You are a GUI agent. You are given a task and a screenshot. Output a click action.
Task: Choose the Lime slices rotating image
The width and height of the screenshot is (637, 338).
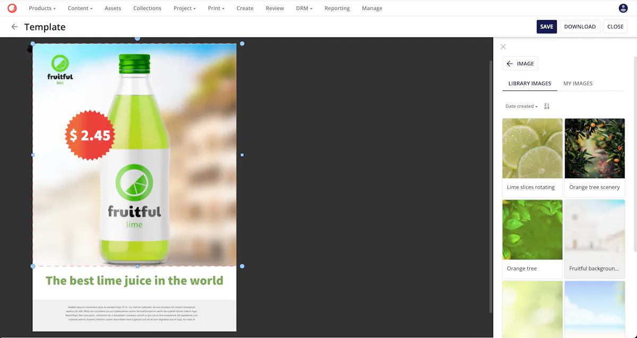[532, 158]
